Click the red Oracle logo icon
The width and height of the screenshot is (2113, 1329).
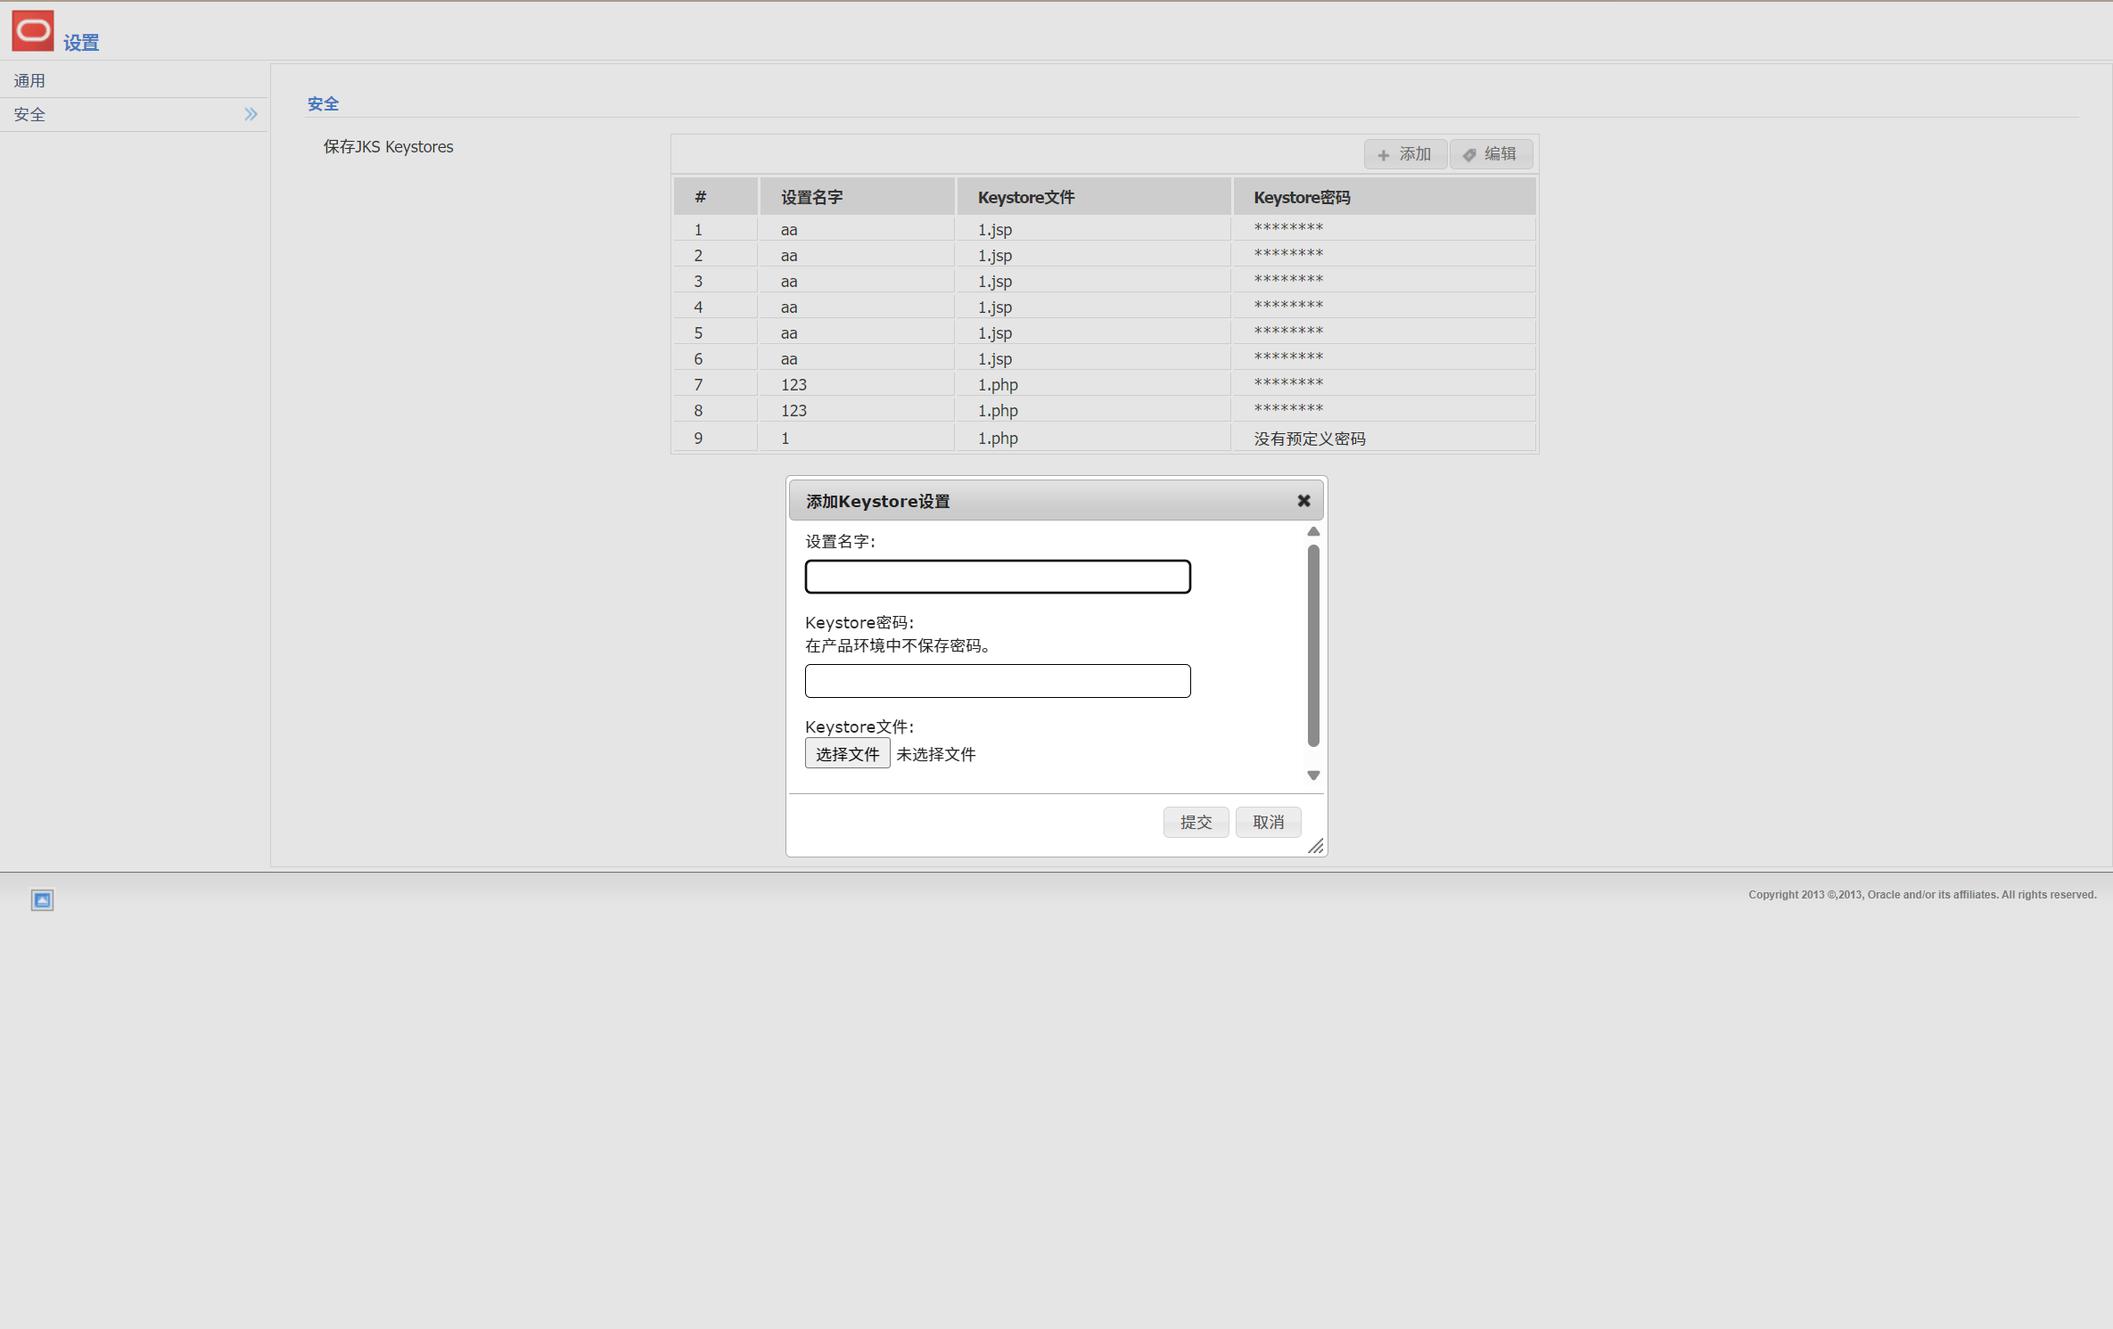coord(33,31)
